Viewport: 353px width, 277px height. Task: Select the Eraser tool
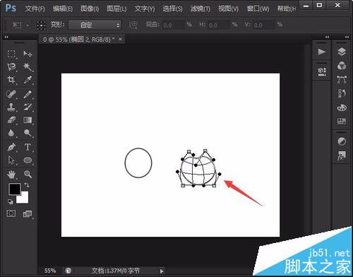click(11, 120)
